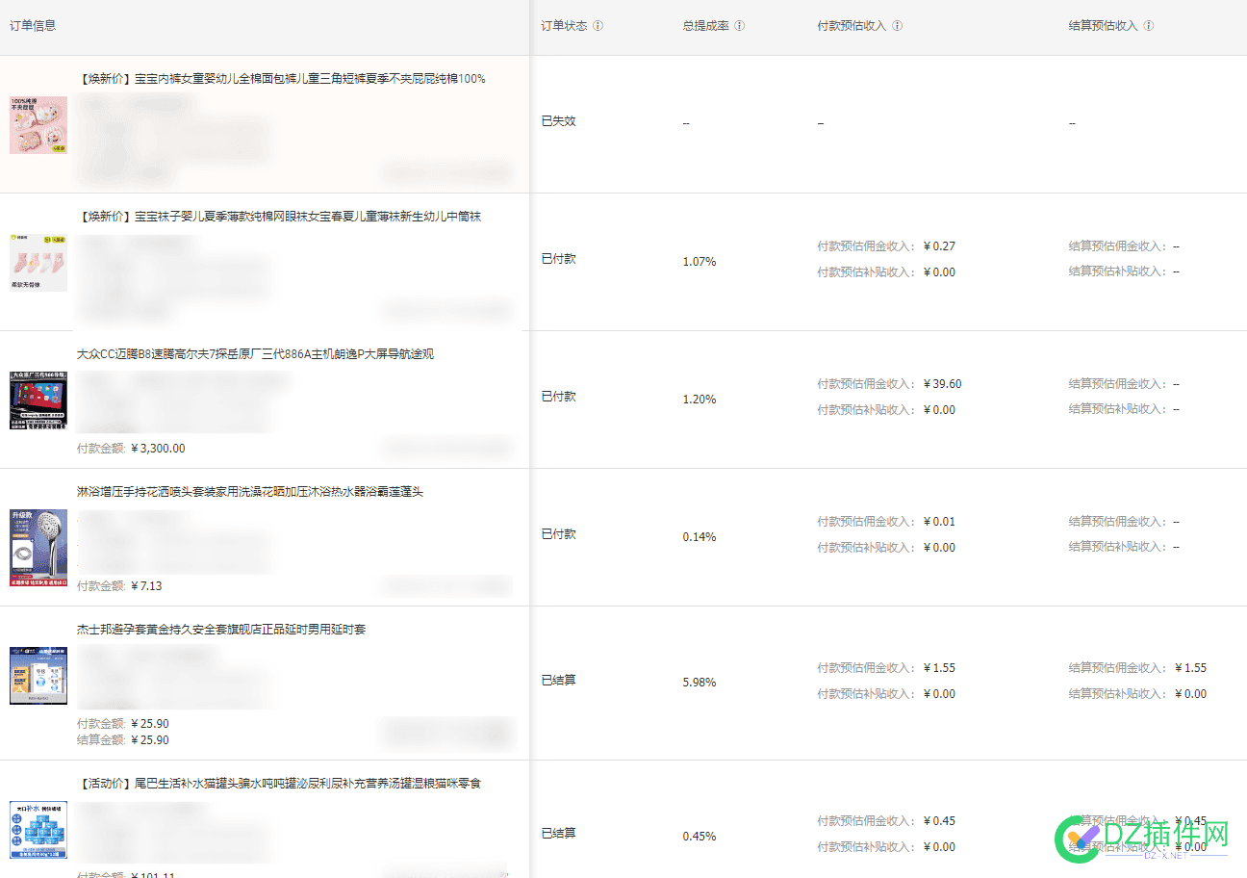Click 付款预估补贴收入 ¥0.00 in 淋浴增压花洒 row
1247x878 pixels.
939,548
